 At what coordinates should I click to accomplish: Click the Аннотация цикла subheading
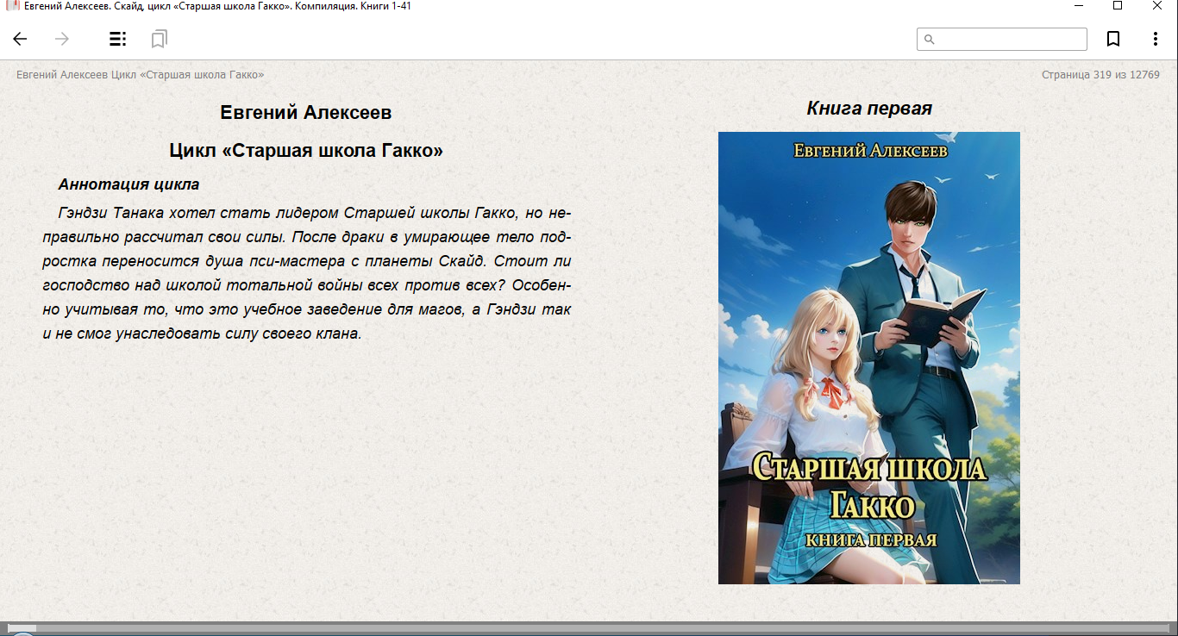point(128,184)
